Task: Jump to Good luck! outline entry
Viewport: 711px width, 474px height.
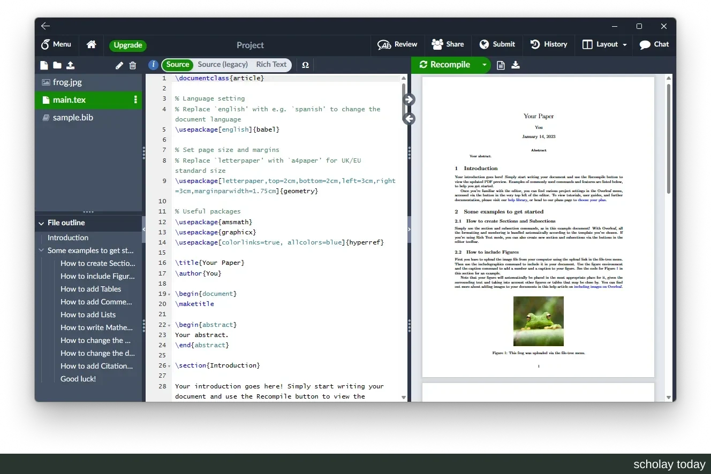Action: coord(78,379)
